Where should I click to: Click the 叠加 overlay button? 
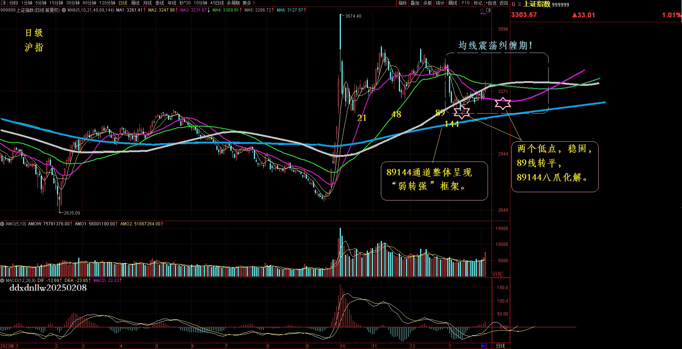click(x=415, y=3)
